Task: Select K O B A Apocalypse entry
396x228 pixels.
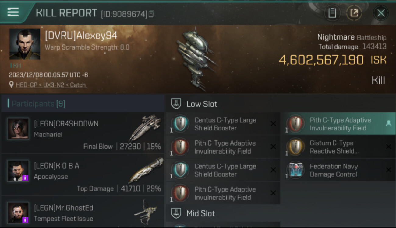Action: (83, 175)
